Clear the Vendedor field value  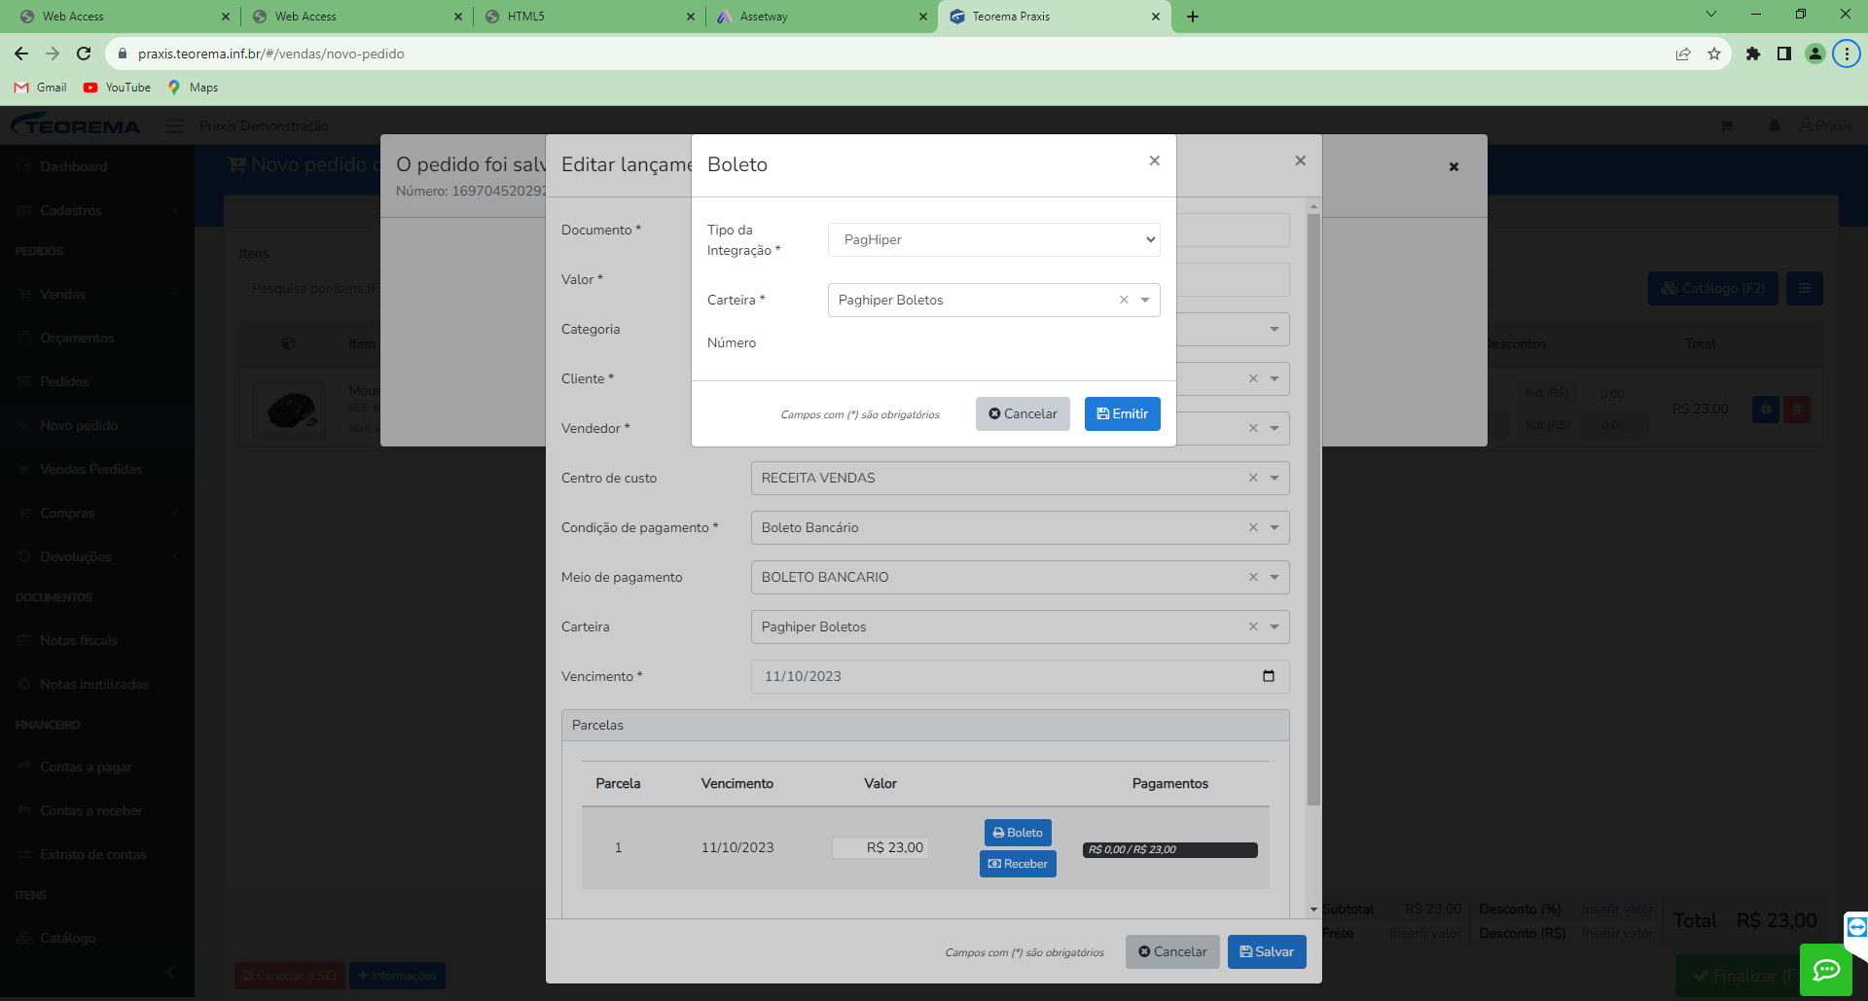pyautogui.click(x=1253, y=428)
